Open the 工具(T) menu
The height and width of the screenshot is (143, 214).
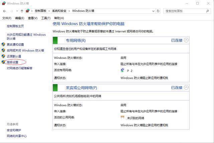46,18
